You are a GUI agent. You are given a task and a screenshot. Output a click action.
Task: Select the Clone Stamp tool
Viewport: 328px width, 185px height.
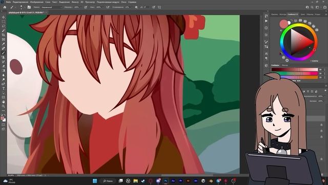tap(4, 57)
